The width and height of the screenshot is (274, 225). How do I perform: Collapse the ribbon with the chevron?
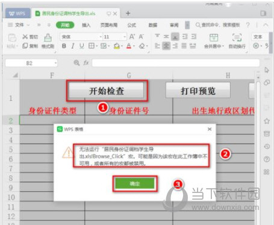click(x=266, y=25)
